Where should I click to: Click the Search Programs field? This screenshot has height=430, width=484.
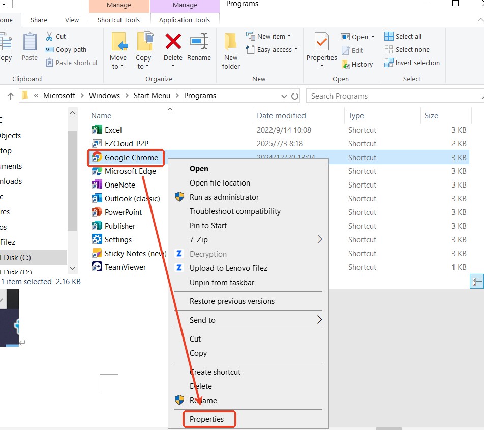[x=395, y=96]
